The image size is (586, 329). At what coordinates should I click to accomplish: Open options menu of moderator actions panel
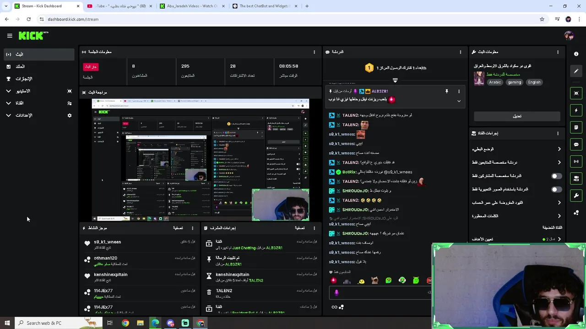coord(314,228)
